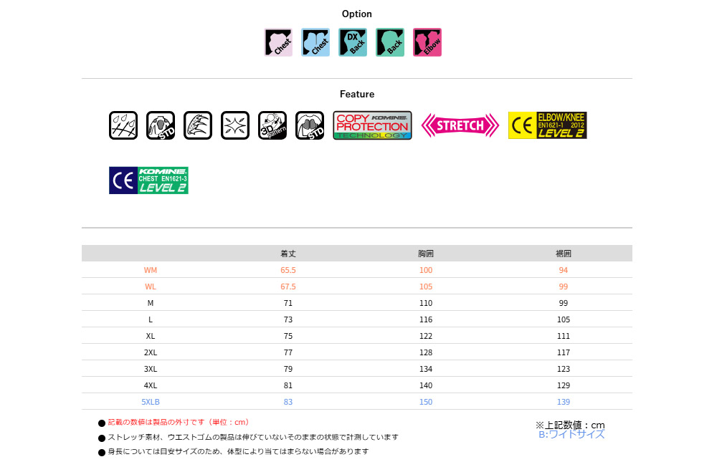The image size is (717, 462).
Task: Click the 胸囲 column header
Action: coord(426,254)
